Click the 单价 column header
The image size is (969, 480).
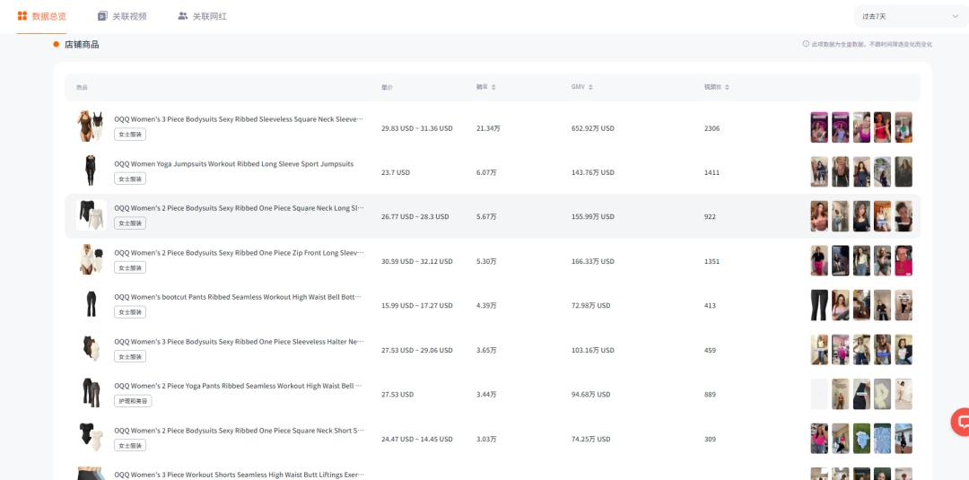(x=387, y=87)
